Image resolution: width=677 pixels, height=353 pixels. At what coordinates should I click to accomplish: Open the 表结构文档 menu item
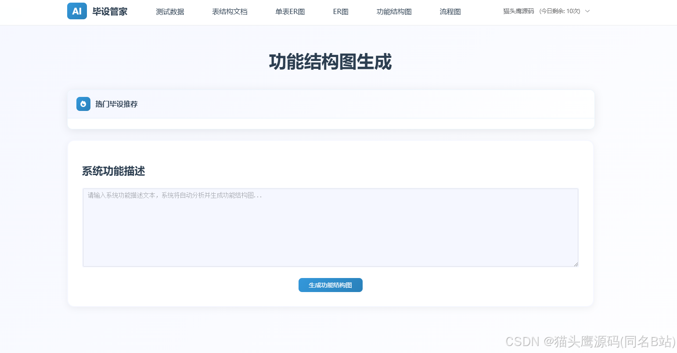click(x=230, y=12)
